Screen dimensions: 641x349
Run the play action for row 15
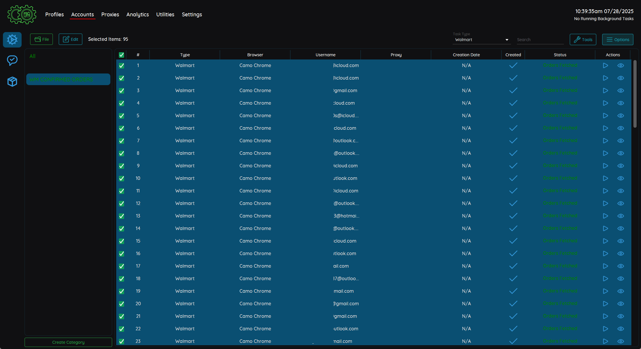coord(605,241)
